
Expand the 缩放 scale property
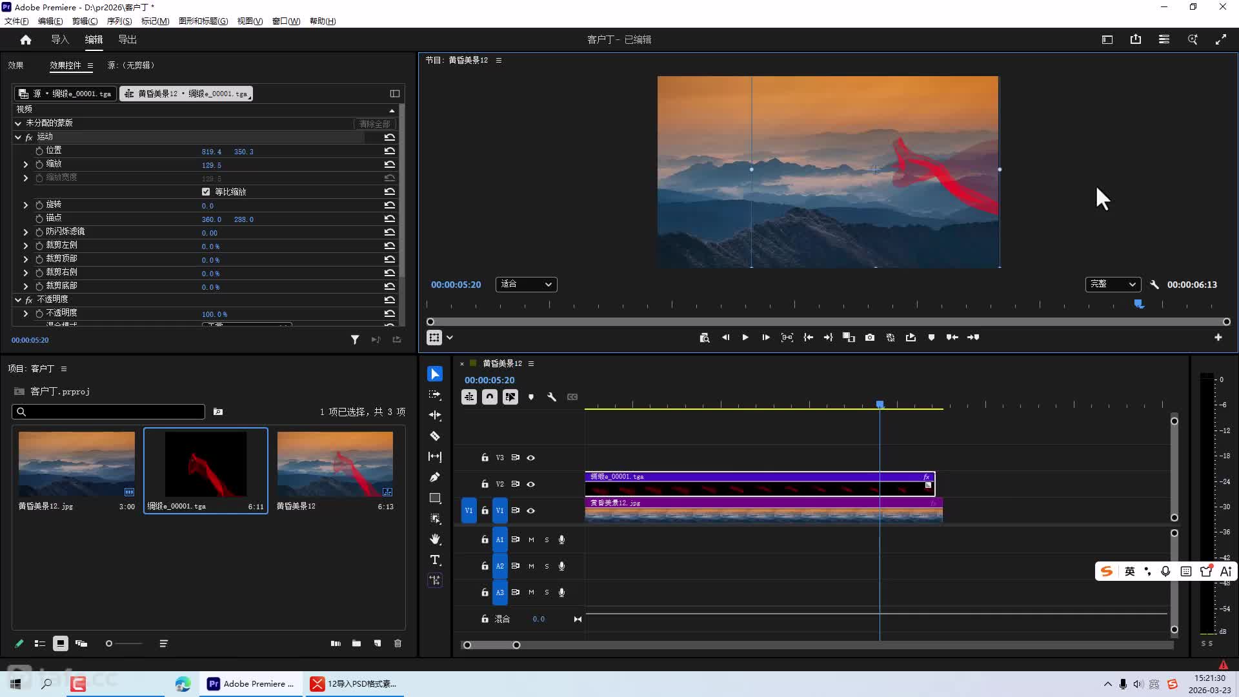pos(26,165)
